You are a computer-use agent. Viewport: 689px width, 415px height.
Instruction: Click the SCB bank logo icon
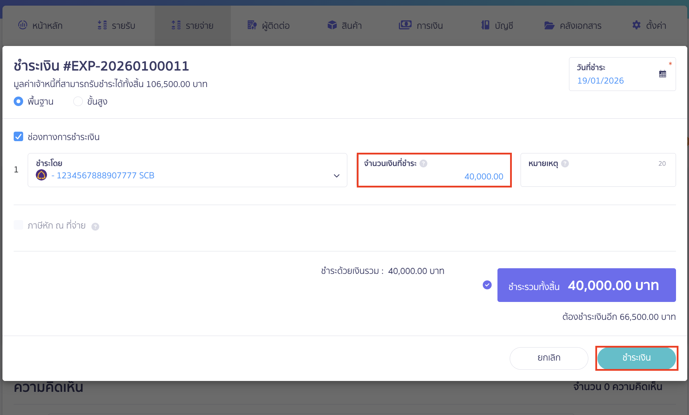point(41,175)
